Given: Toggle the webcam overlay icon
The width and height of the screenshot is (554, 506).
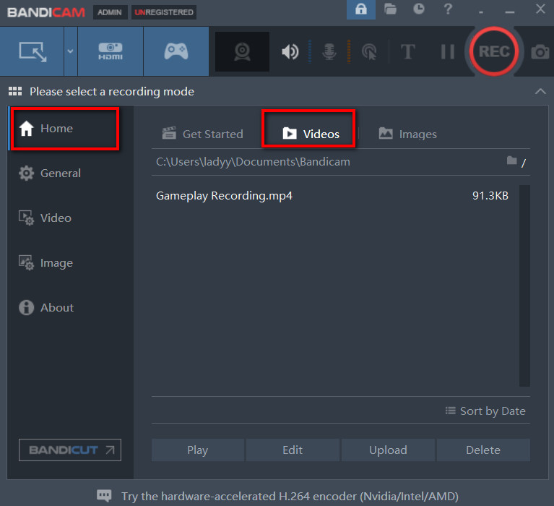Looking at the screenshot, I should [x=243, y=51].
